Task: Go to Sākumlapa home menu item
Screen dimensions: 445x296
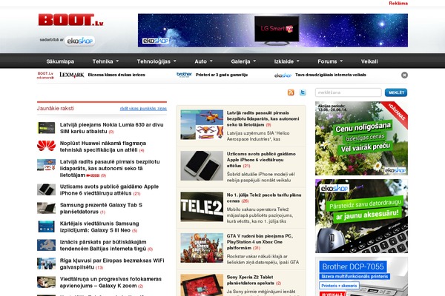Action: point(60,61)
